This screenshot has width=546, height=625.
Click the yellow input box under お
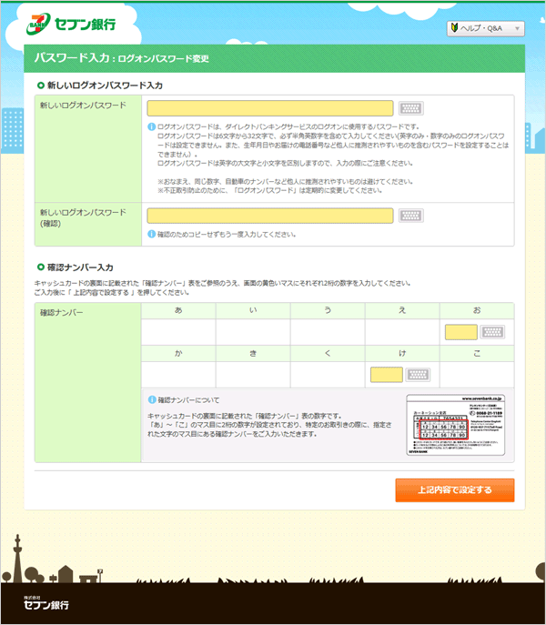click(x=460, y=333)
